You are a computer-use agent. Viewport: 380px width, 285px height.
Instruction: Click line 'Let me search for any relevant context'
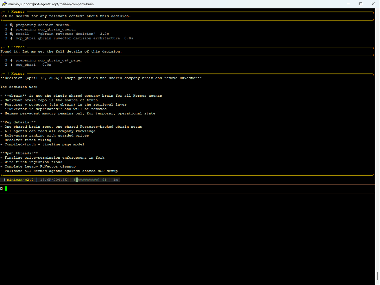[x=66, y=16]
